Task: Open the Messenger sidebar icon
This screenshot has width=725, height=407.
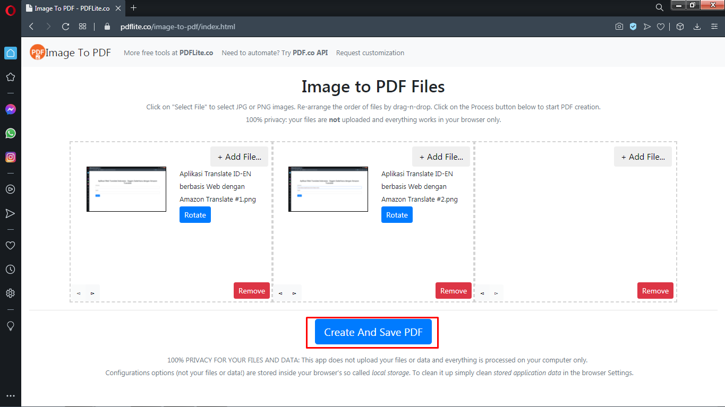Action: pyautogui.click(x=10, y=109)
